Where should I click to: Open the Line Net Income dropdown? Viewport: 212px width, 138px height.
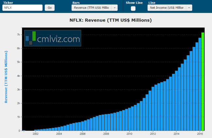(170, 8)
